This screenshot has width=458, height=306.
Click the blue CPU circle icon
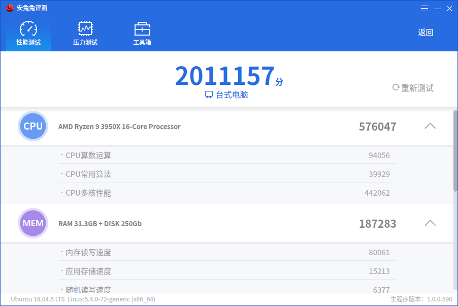click(x=33, y=126)
